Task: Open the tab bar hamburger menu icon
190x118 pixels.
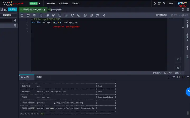Action: coord(188,9)
